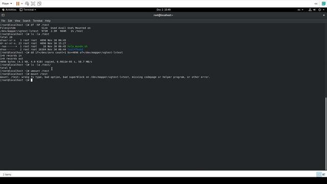Click the 'lost+found' directory name
327x184 pixels.
tap(75, 50)
